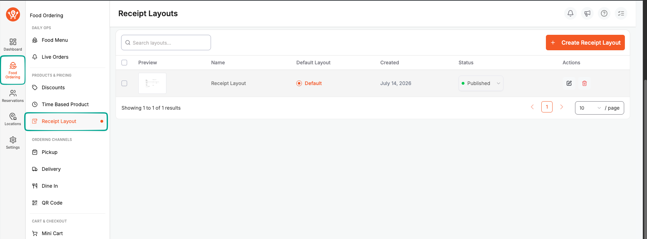Open the receipt preview thumbnail

click(152, 83)
